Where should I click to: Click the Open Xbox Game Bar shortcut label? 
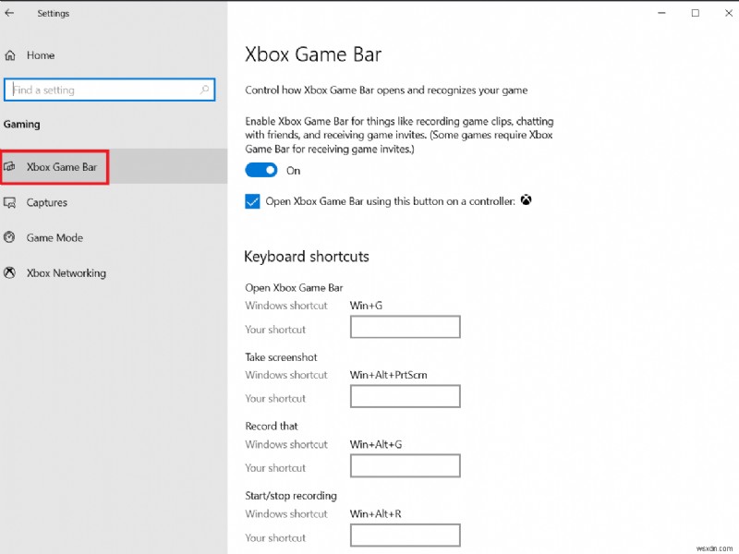click(294, 288)
